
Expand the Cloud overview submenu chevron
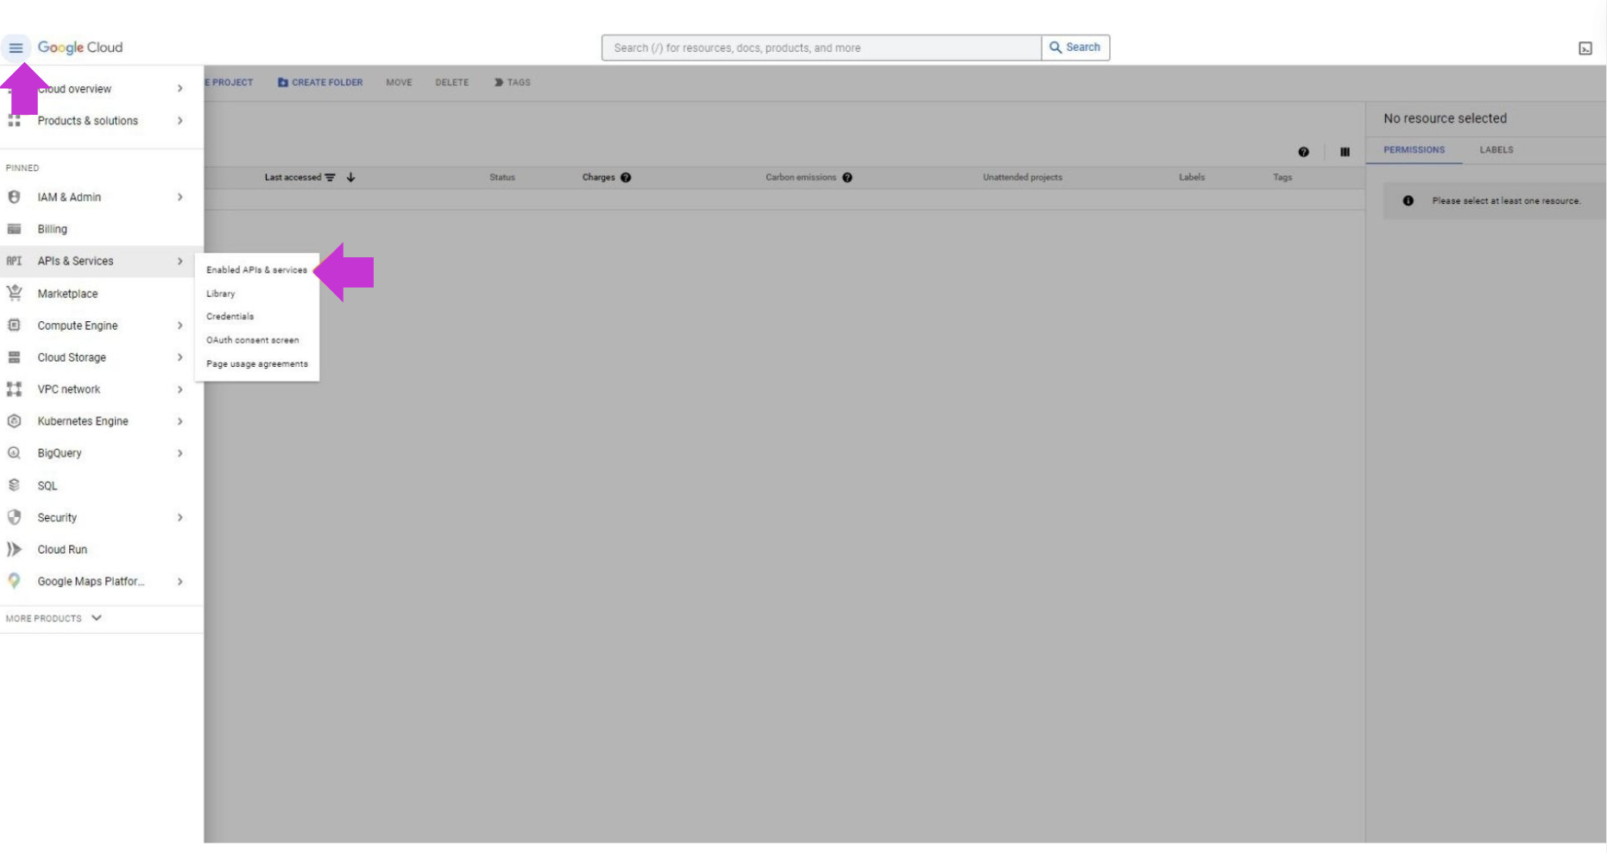[180, 88]
